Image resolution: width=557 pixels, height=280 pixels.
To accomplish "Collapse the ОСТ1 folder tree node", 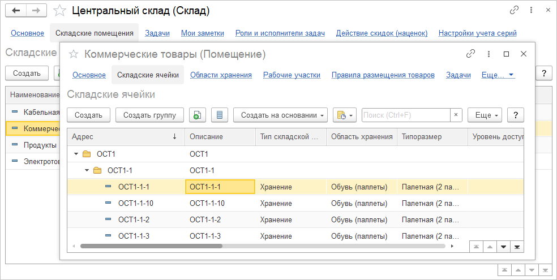I will 76,154.
